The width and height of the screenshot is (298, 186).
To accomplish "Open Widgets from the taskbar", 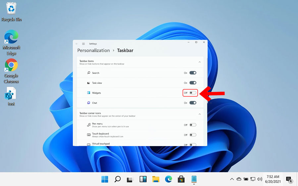I will [143, 179].
